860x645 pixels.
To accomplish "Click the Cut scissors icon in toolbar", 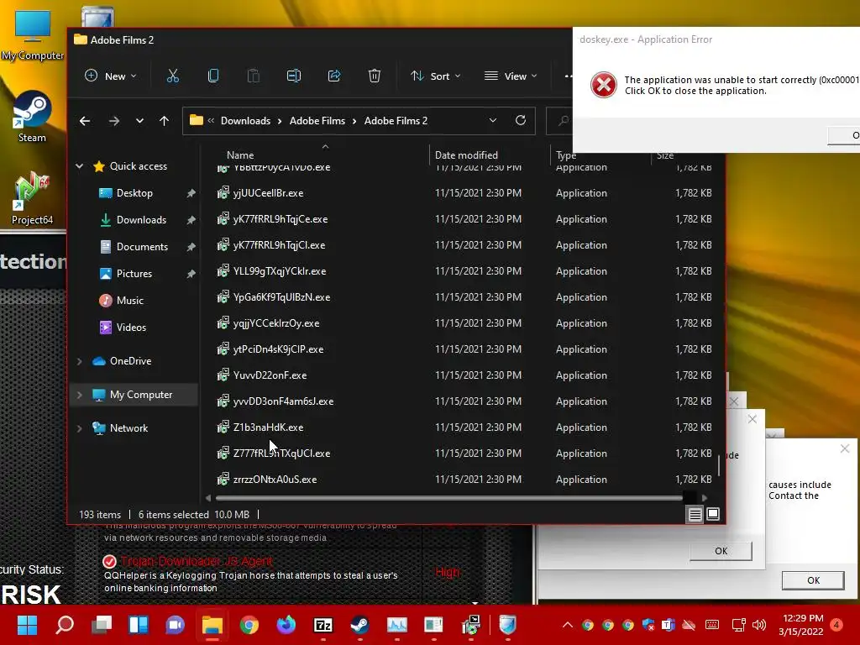I will [x=173, y=76].
